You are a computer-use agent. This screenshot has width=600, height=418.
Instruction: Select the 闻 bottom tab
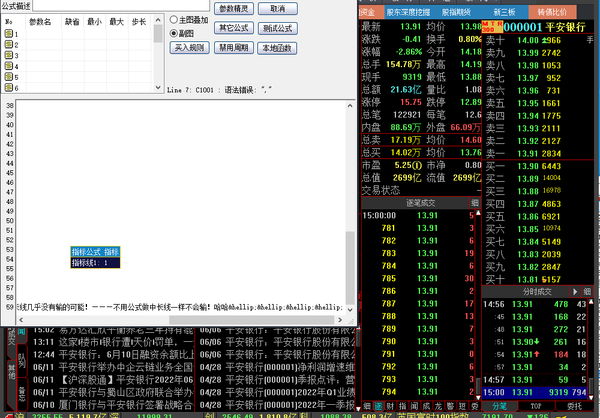415,406
